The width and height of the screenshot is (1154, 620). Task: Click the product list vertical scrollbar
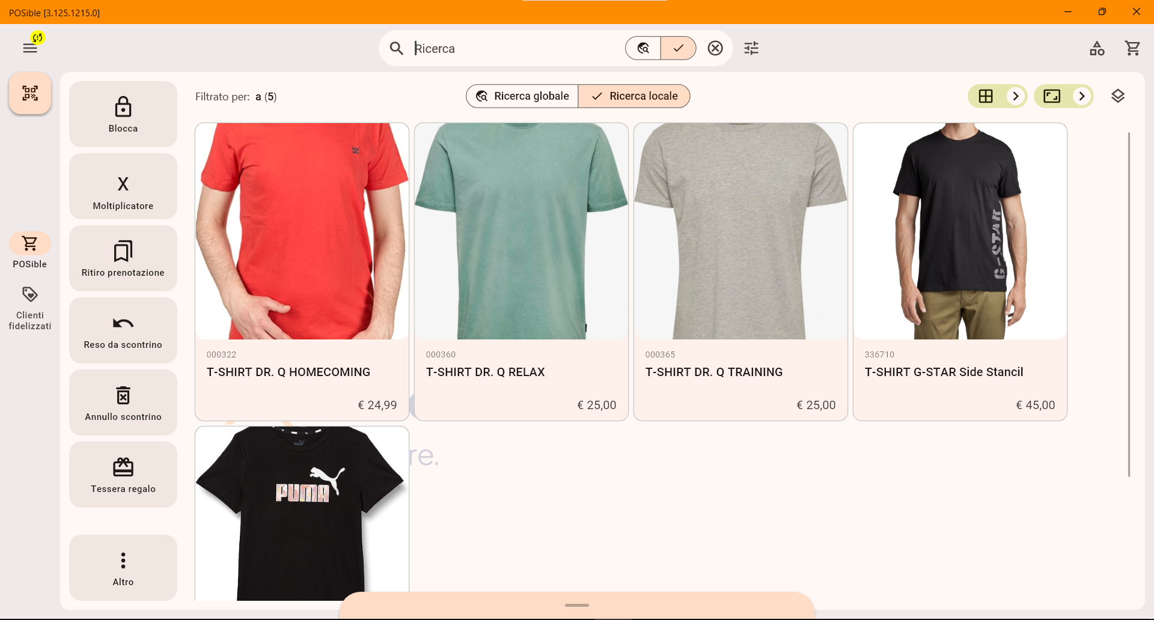pos(1129,305)
